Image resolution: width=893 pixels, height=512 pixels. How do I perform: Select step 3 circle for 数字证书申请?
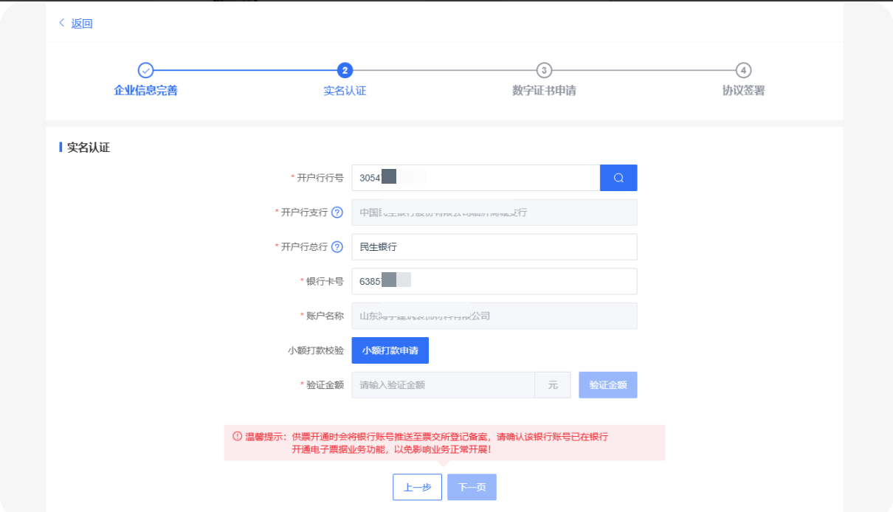click(x=544, y=70)
